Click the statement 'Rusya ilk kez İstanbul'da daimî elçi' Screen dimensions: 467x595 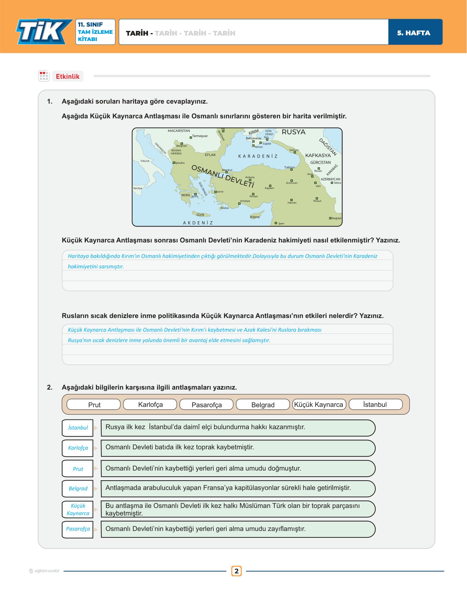click(238, 428)
